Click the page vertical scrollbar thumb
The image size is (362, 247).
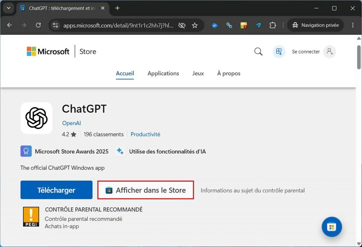tap(359, 57)
